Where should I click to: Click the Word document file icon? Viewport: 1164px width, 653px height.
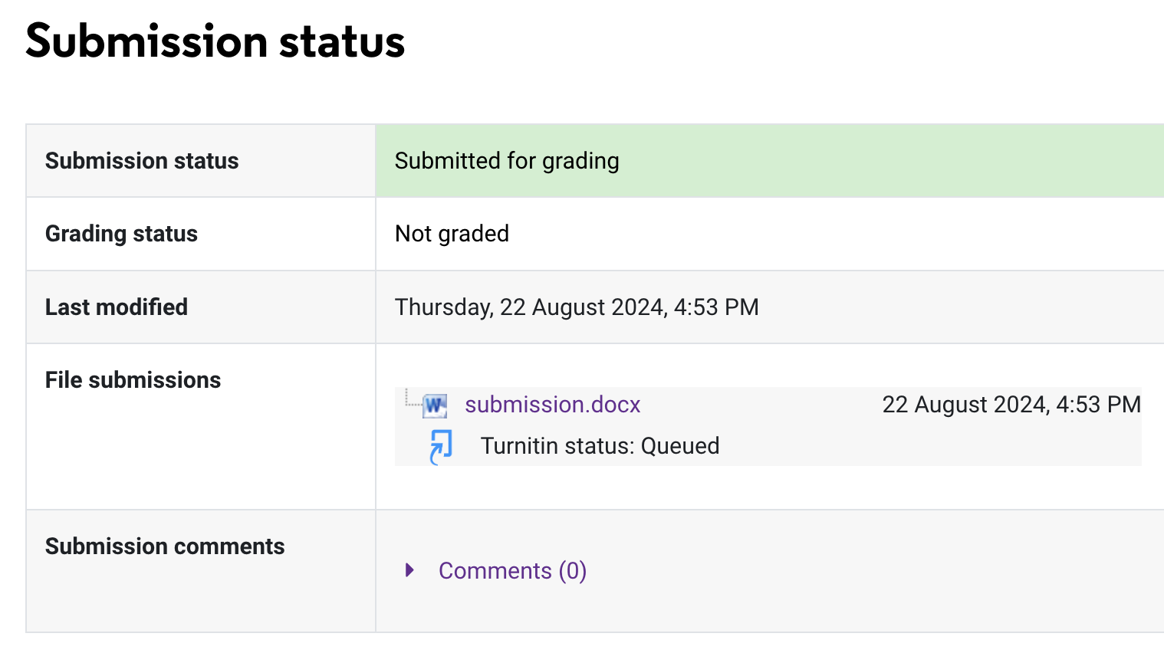[435, 405]
